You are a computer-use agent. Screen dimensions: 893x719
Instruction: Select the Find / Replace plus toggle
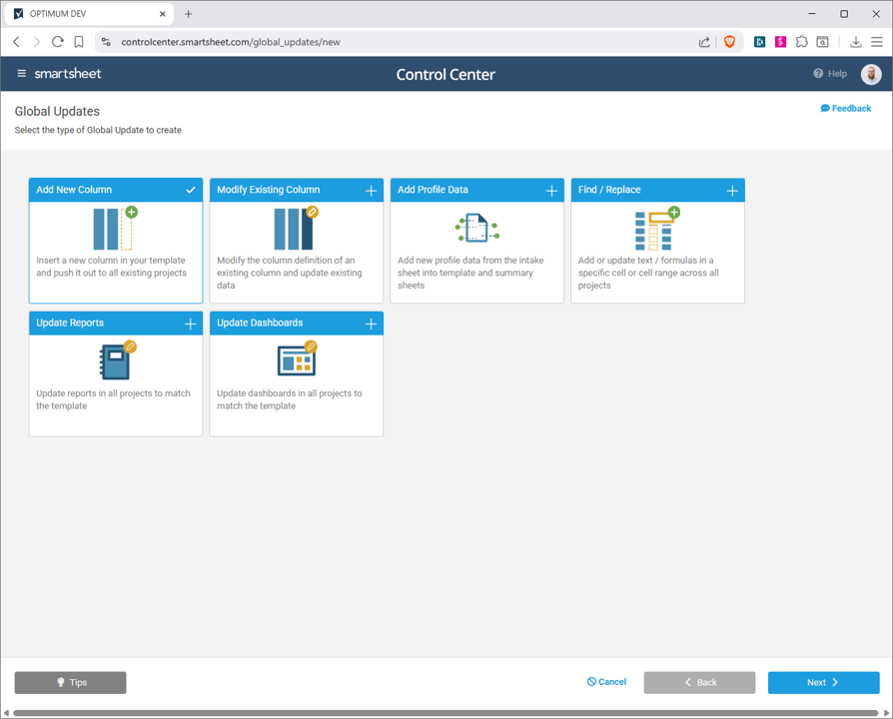[x=732, y=190]
